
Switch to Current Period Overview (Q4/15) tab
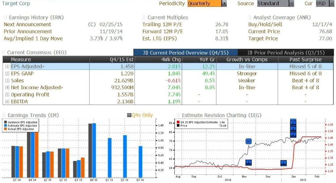tap(185, 52)
